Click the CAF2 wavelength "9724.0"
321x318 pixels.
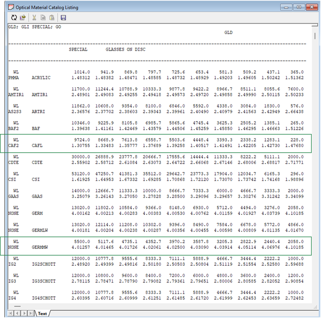(82, 140)
